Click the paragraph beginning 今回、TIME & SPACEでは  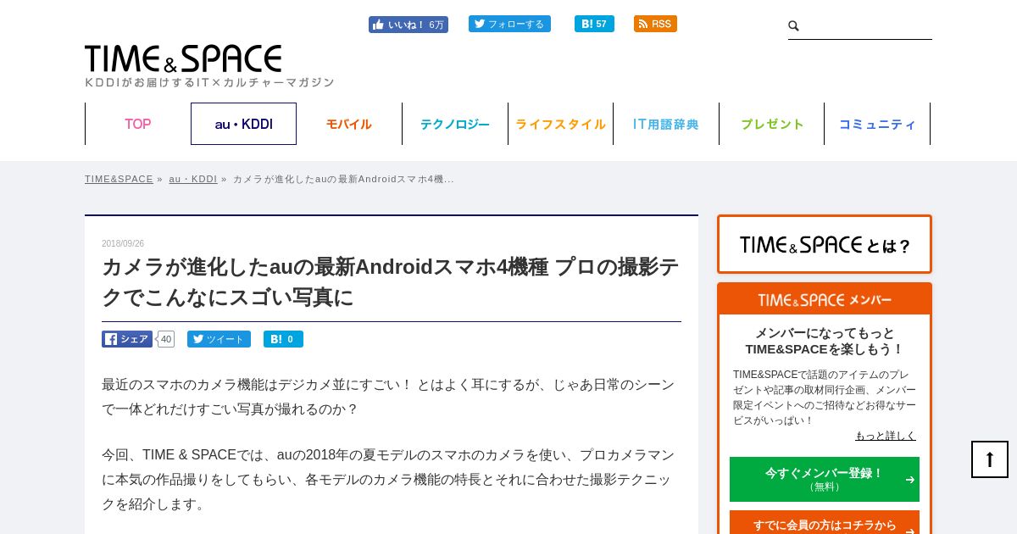(x=390, y=479)
